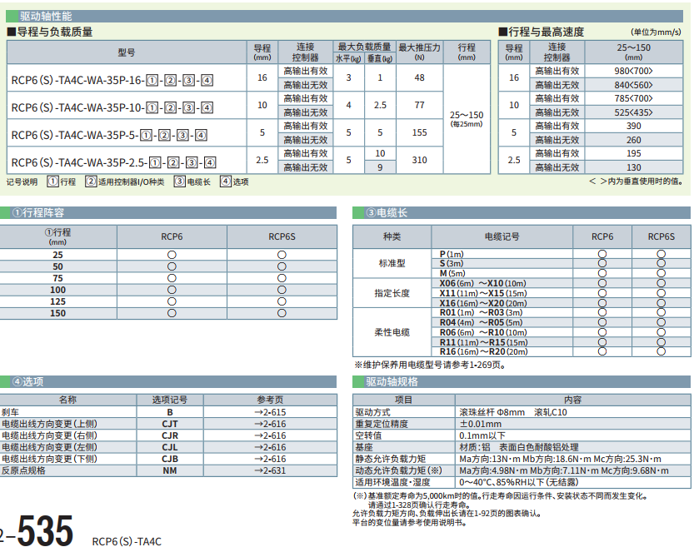Click the RCP6S circle for stroke 150
This screenshot has height=547, width=694.
coord(282,313)
